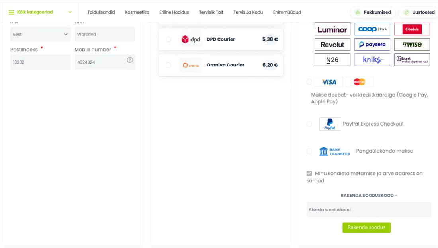Screen dimensions: 438x248
Task: Click the Pakkumised gift icon
Action: pyautogui.click(x=358, y=12)
